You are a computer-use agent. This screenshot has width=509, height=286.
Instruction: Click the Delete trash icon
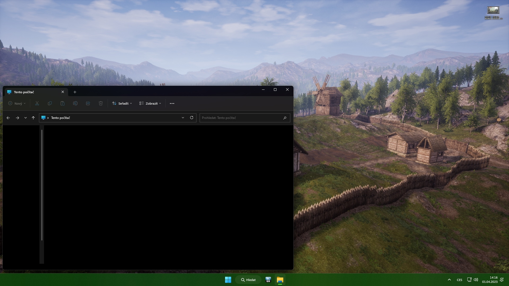[101, 103]
